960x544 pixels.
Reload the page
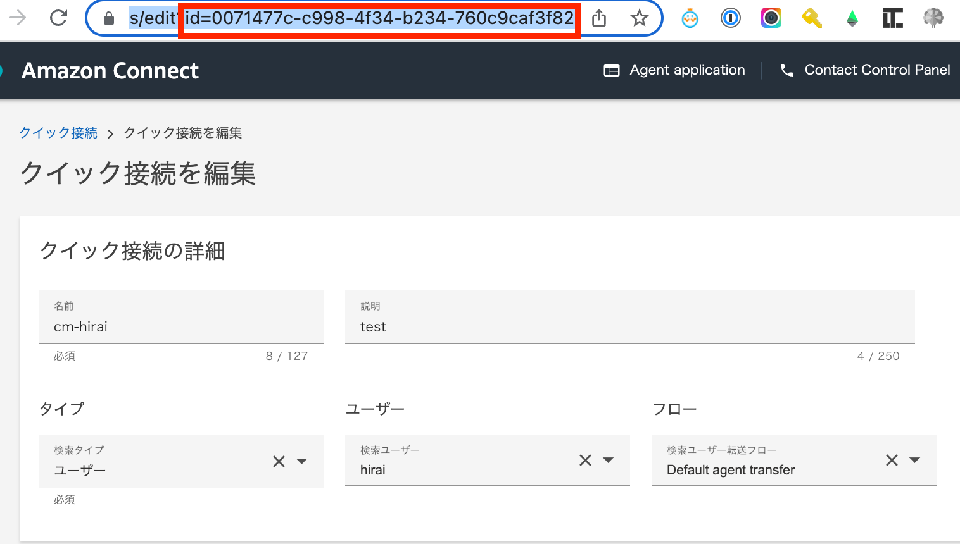click(x=58, y=18)
